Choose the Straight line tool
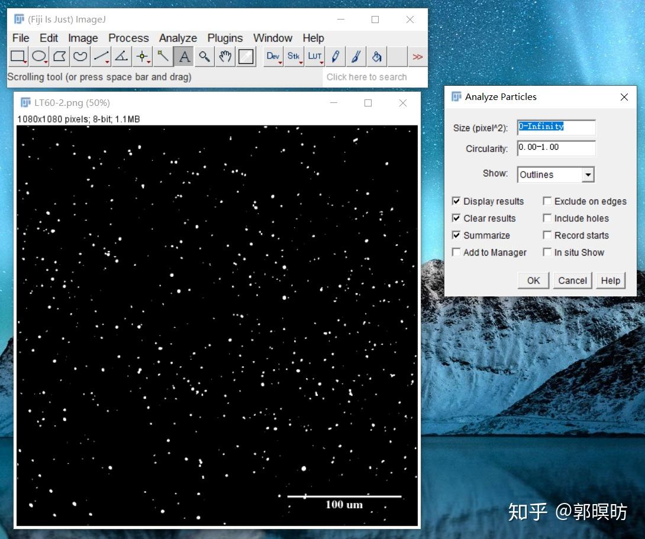Image resolution: width=645 pixels, height=539 pixels. click(x=101, y=56)
